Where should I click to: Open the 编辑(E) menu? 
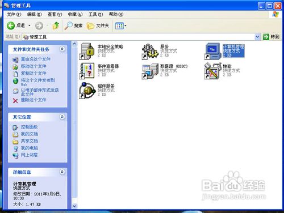click(x=34, y=14)
